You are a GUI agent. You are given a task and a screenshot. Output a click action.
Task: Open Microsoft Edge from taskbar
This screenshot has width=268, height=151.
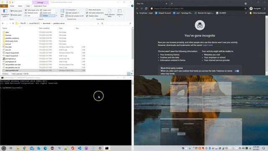click(45, 148)
